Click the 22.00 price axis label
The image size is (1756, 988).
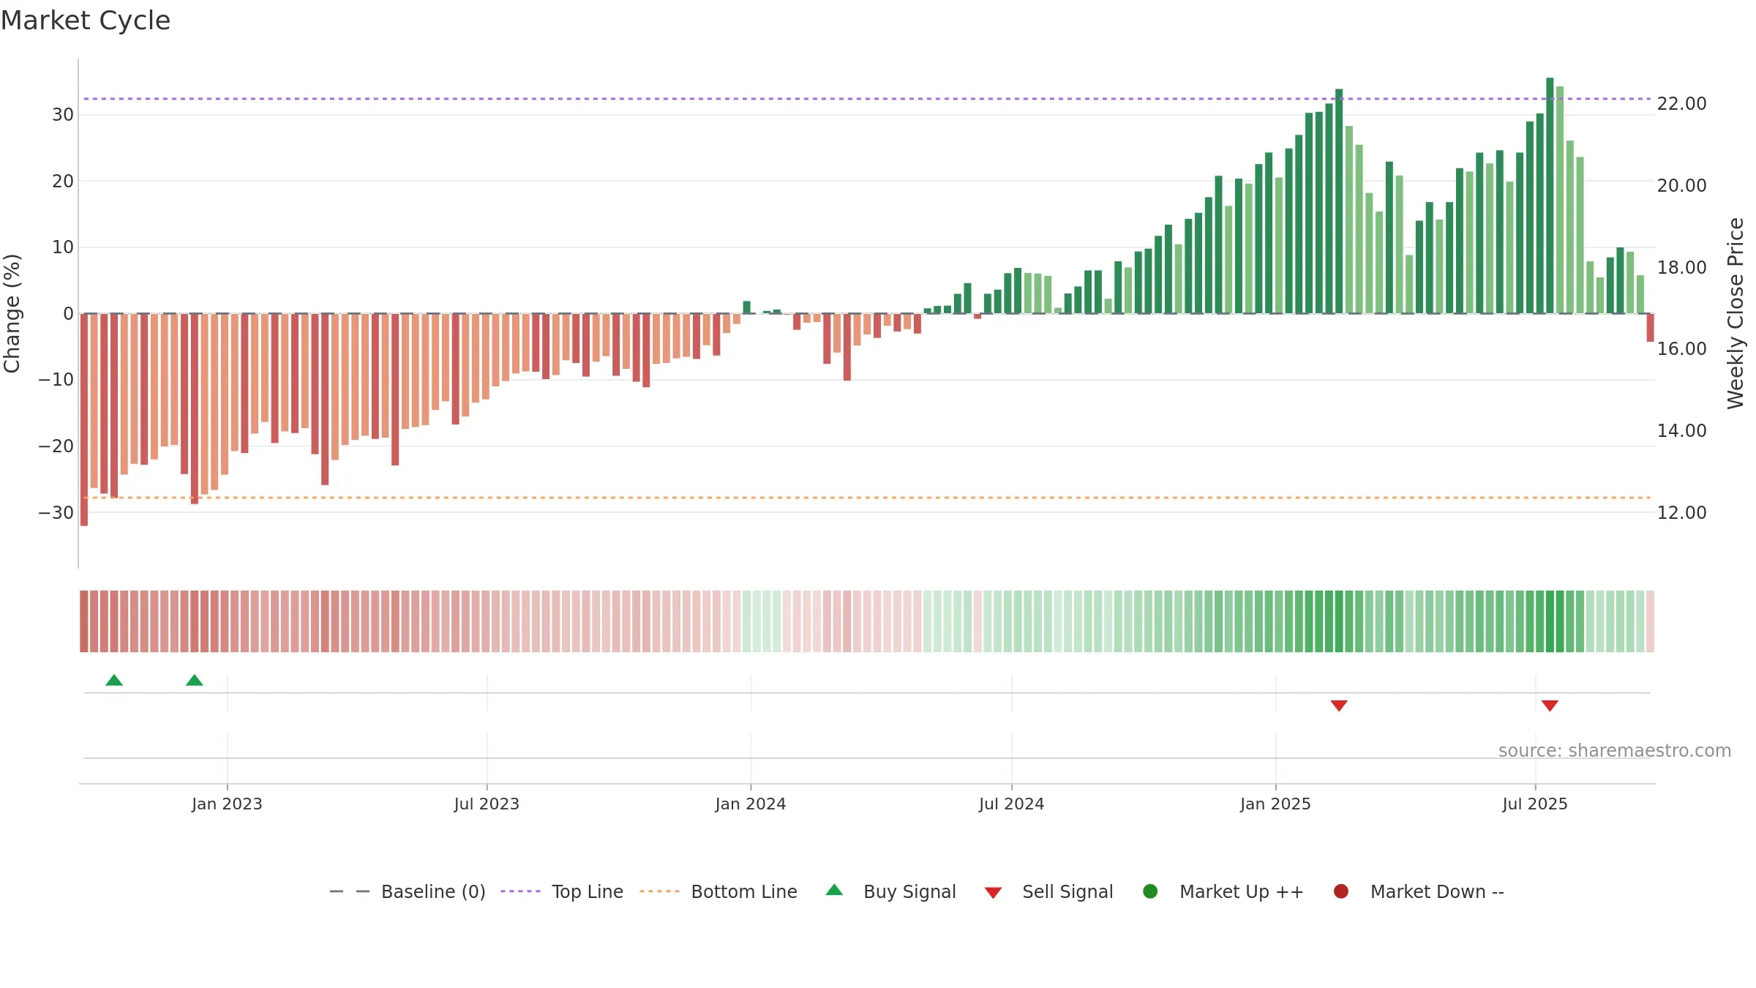(1681, 104)
